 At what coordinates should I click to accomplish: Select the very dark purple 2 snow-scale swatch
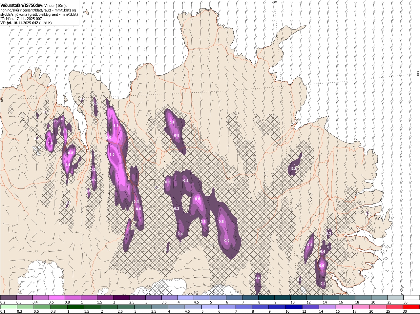(x=121, y=297)
